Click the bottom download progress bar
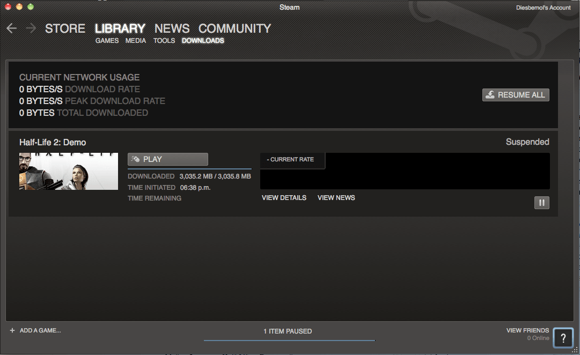This screenshot has height=355, width=580. [x=289, y=340]
